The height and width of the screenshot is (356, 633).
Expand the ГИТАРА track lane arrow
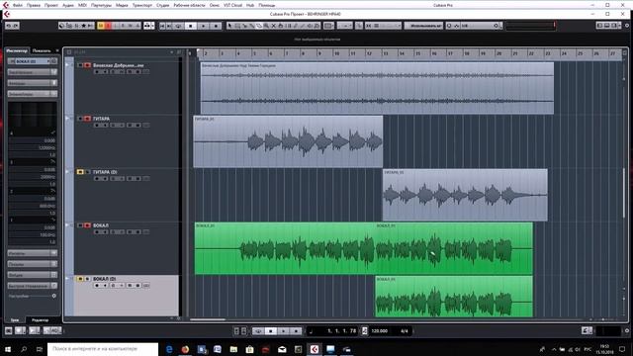pos(67,119)
